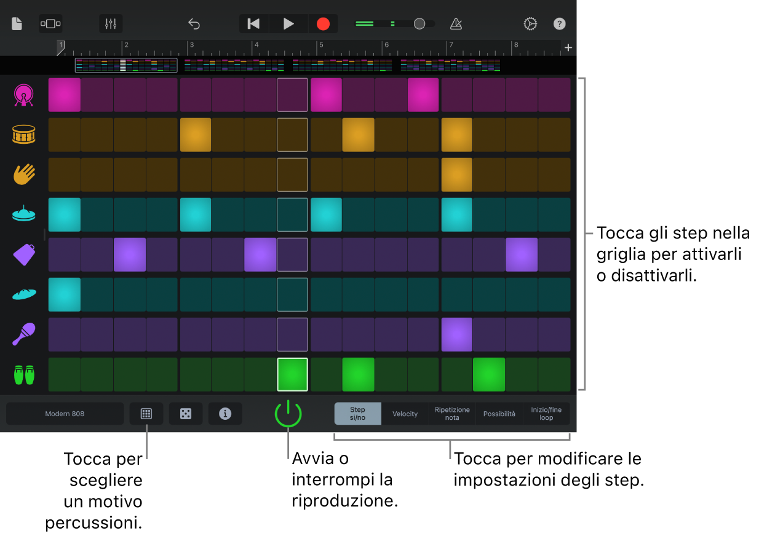759x536 pixels.
Task: Select the hand clap row icon
Action: [23, 175]
